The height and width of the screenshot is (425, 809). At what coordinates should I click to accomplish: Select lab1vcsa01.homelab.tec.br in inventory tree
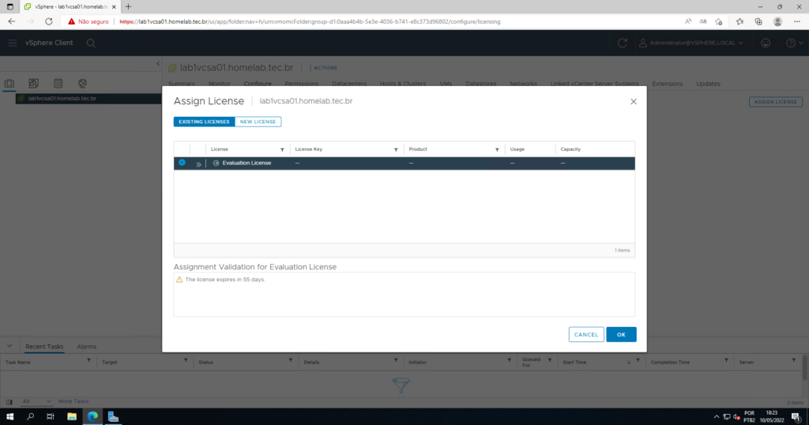click(62, 99)
